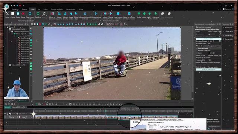The width and height of the screenshot is (238, 134).
Task: Apply Alinear horizontal centrado
Action: pyautogui.click(x=85, y=14)
